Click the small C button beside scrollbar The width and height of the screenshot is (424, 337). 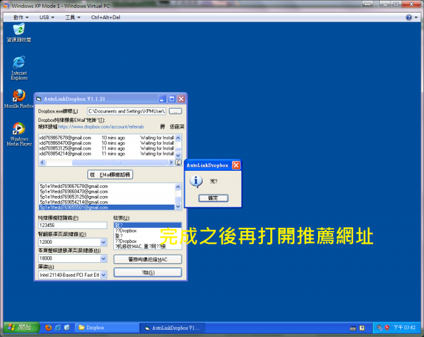[178, 162]
